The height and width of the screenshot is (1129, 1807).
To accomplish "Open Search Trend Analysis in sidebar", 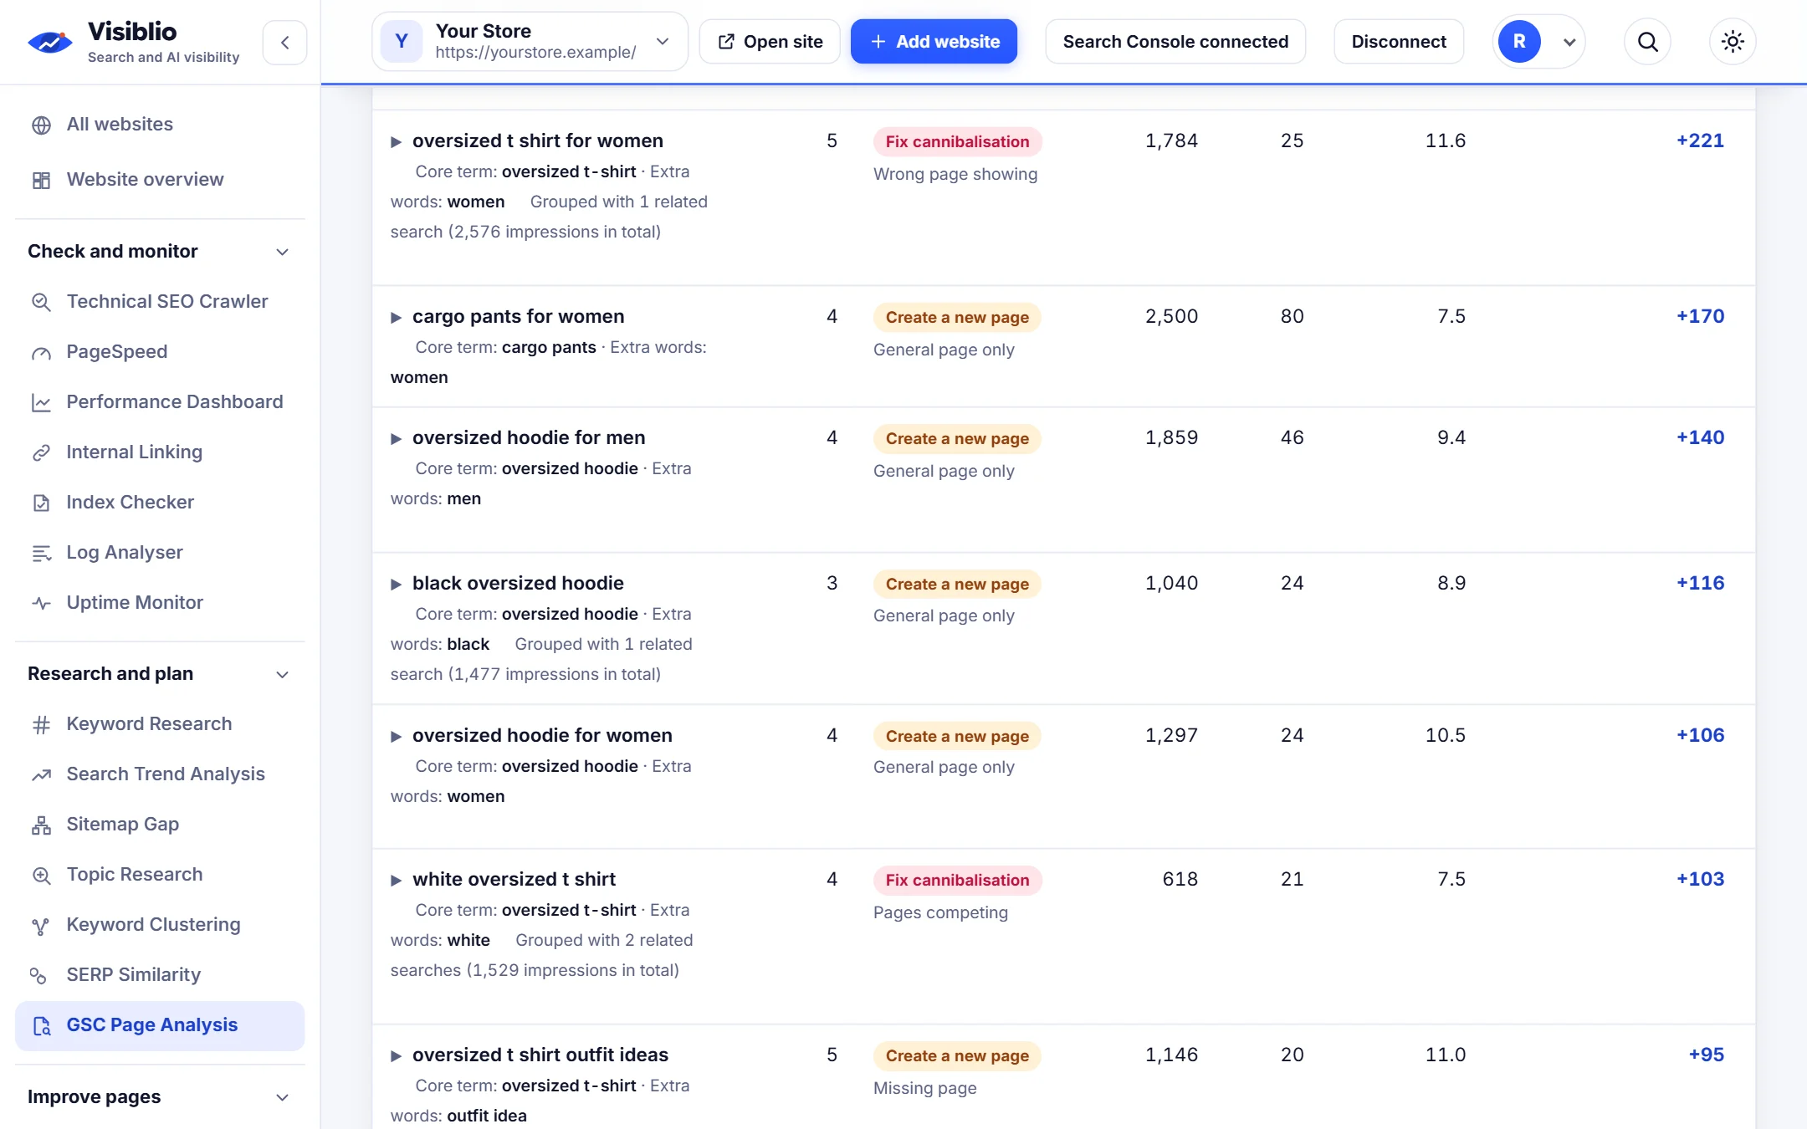I will pos(160,774).
